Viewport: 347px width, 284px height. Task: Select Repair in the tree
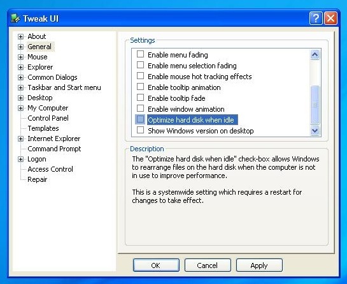pyautogui.click(x=38, y=179)
